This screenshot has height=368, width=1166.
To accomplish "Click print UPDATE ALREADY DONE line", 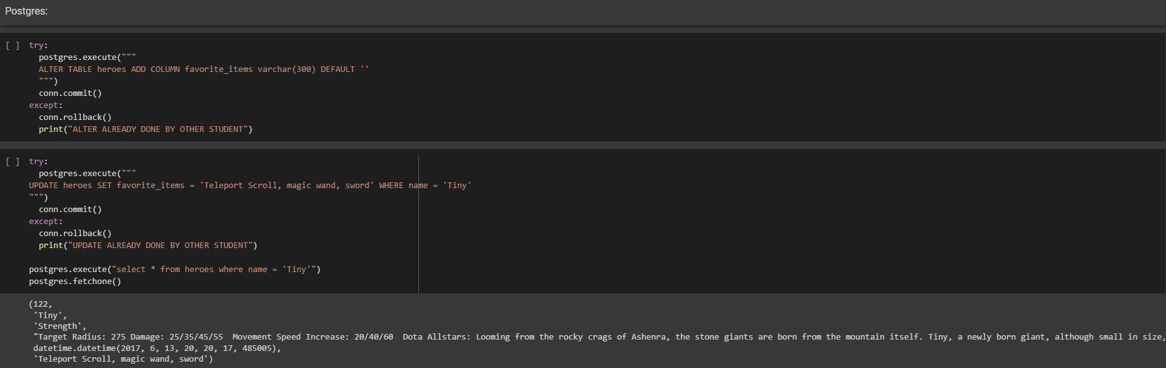I will click(148, 246).
